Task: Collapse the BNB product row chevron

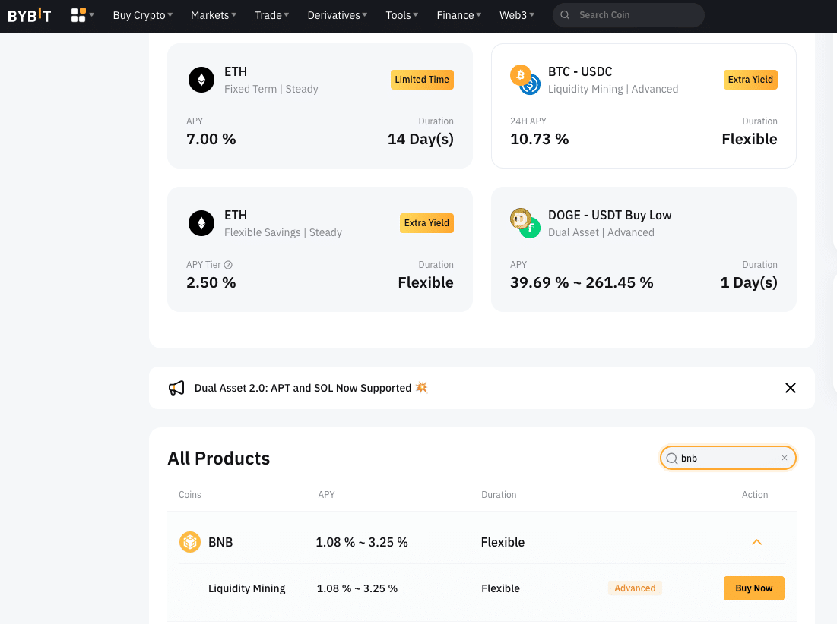Action: [756, 542]
